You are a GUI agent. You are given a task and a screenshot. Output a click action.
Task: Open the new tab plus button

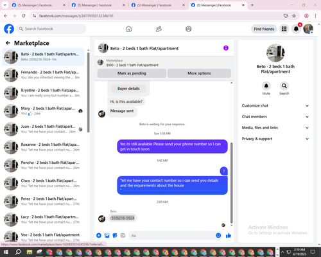point(252,5)
